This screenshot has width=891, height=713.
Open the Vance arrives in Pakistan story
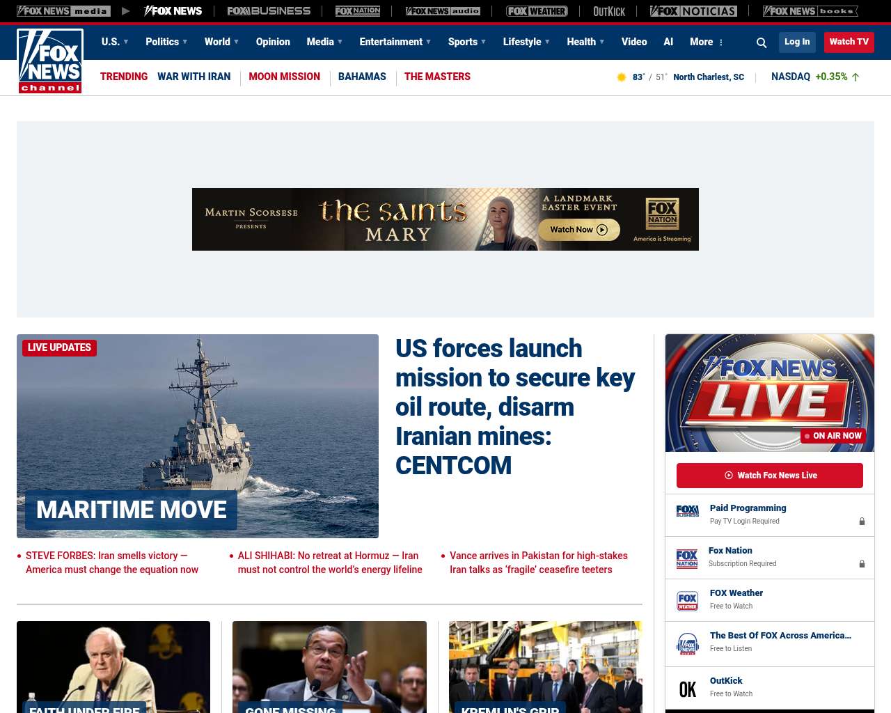coord(539,563)
